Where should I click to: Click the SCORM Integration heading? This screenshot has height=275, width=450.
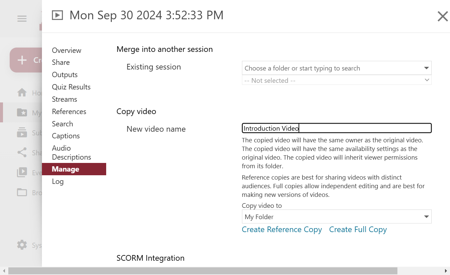coord(150,258)
